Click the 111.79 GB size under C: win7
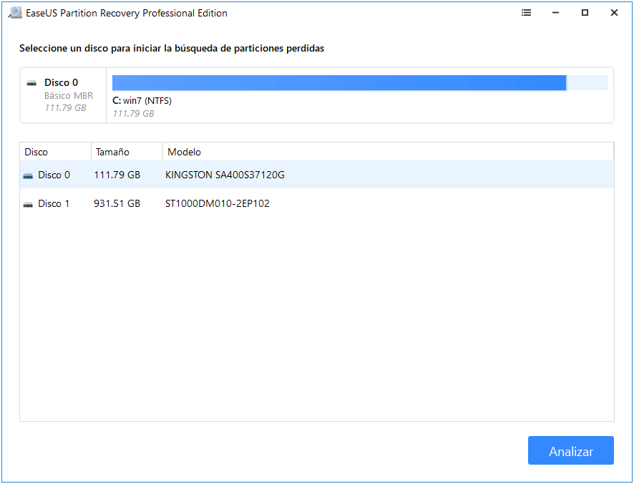The width and height of the screenshot is (634, 484). click(x=133, y=114)
